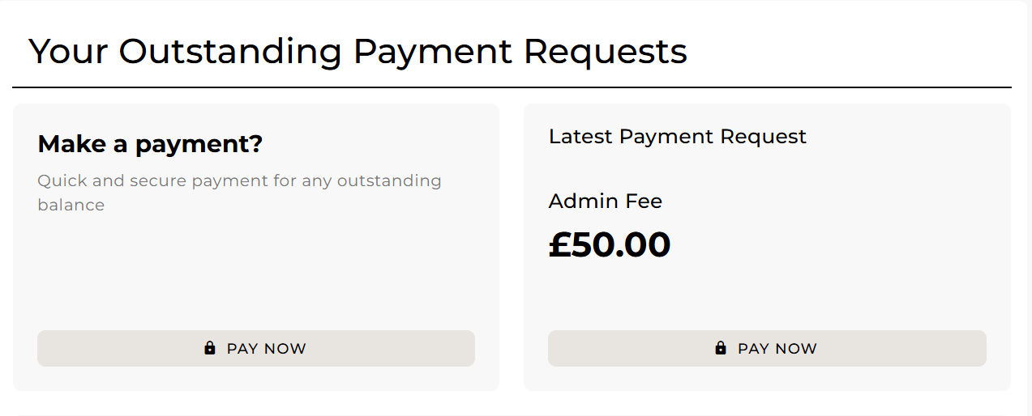Click the word balance in the description

click(x=71, y=205)
